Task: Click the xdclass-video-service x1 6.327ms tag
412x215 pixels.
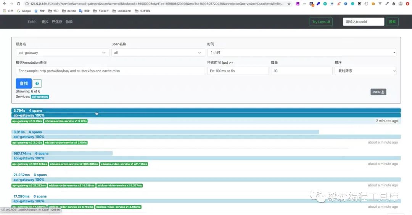Action: pos(119,185)
